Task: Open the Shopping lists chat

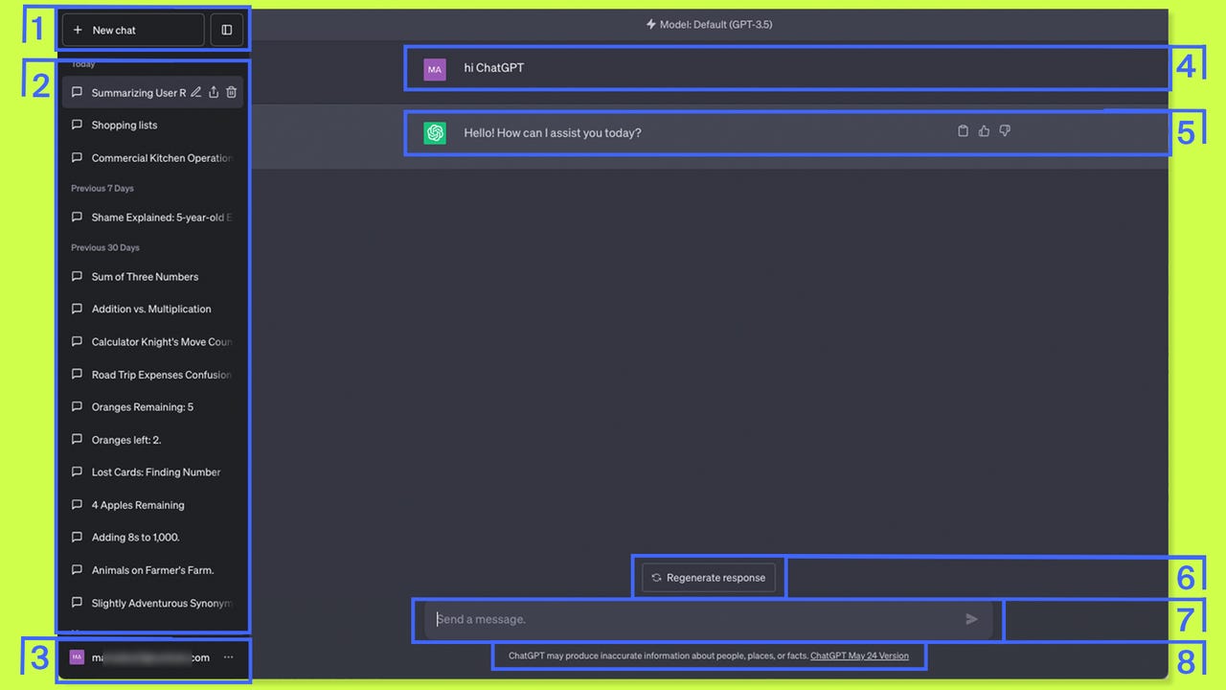Action: [152, 126]
